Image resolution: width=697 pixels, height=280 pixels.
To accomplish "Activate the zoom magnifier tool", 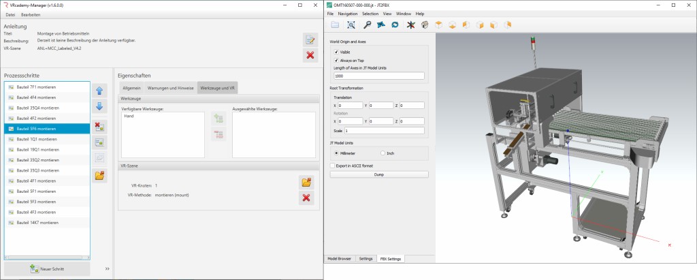I will click(x=367, y=25).
